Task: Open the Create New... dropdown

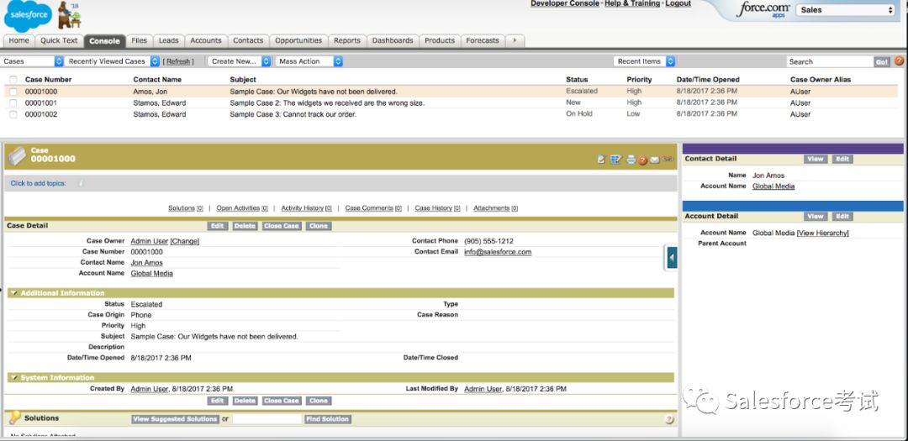Action: [239, 61]
